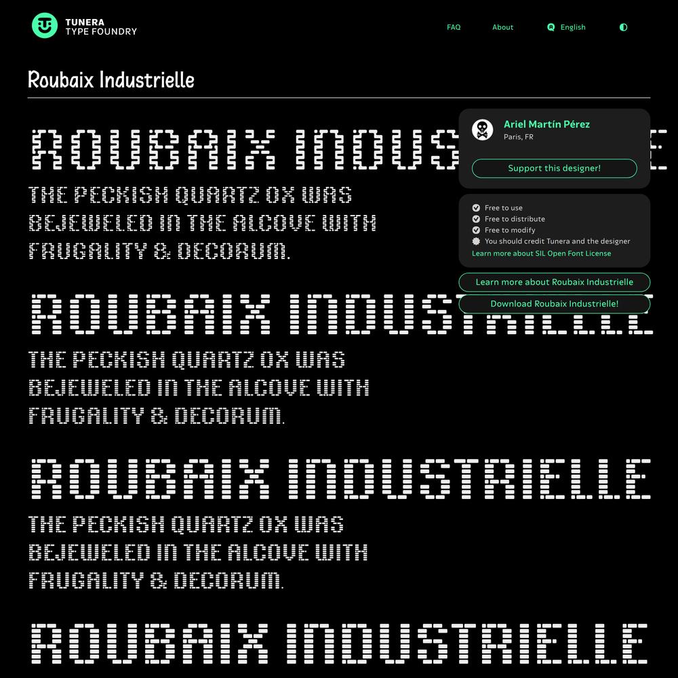Click the Free to modify checkmark icon

click(x=476, y=231)
